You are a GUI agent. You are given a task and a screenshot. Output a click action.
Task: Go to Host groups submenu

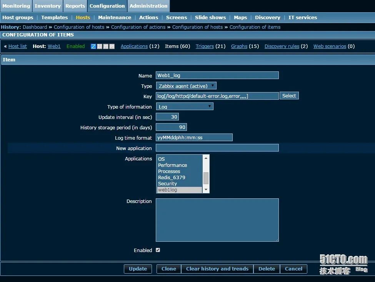coord(18,17)
